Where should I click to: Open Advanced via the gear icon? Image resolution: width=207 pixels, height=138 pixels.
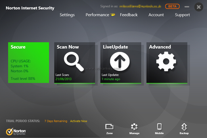166,61
